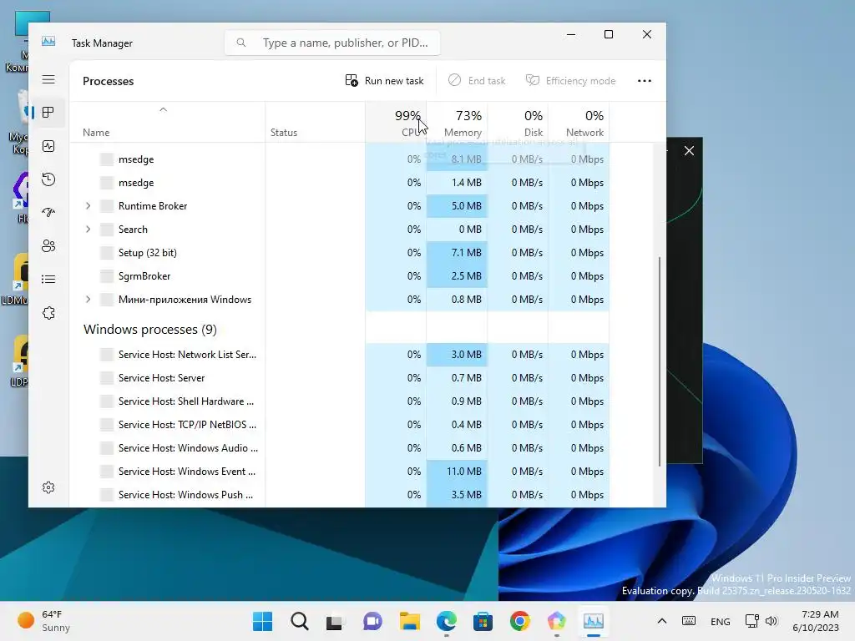Viewport: 855px width, 641px height.
Task: Select the Processes page icon in sidebar
Action: tap(48, 113)
